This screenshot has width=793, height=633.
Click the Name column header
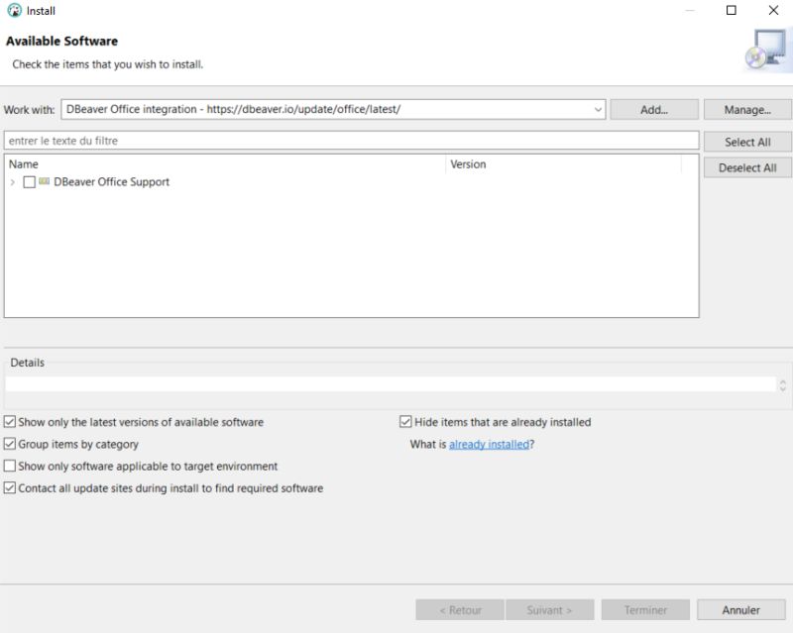coord(225,164)
